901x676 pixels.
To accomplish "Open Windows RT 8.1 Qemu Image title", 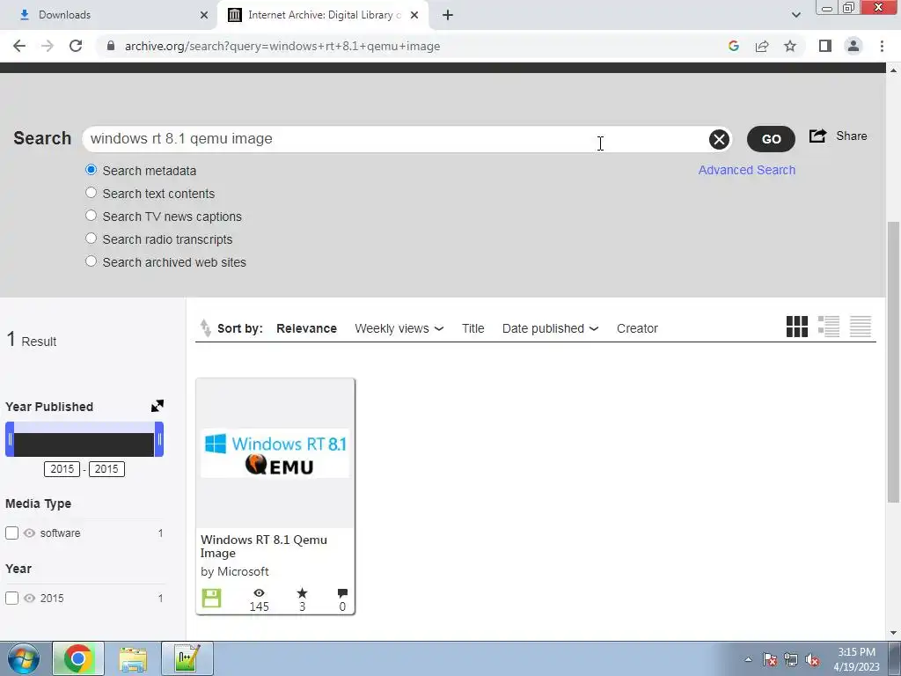I will [264, 546].
